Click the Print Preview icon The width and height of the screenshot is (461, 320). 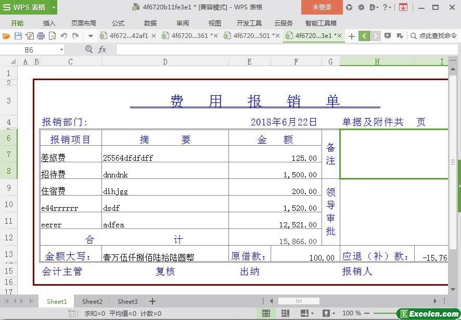tap(52, 36)
